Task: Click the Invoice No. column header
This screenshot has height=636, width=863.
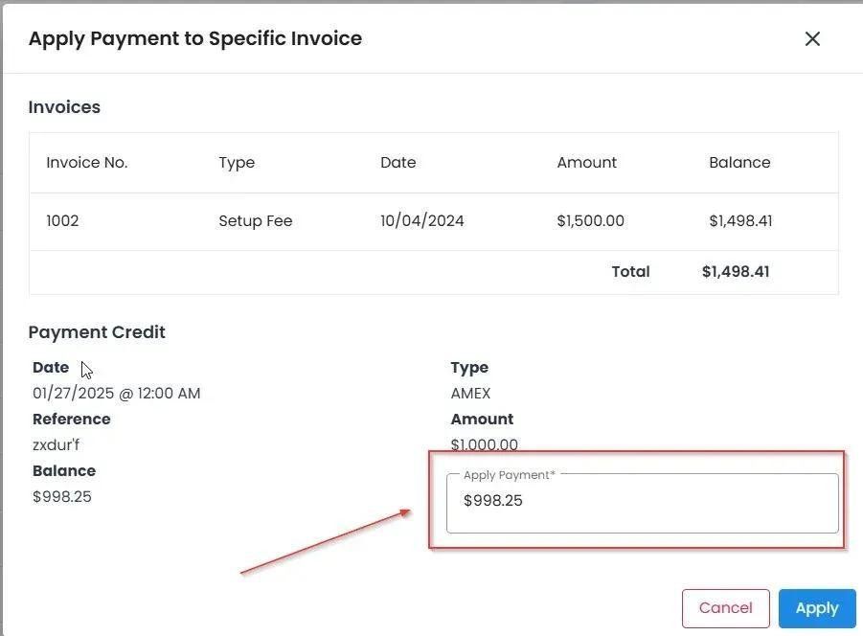Action: pos(87,163)
